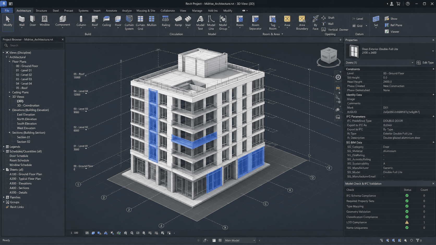Image resolution: width=436 pixels, height=245 pixels.
Task: Select the Ramp tool
Action: point(178,21)
